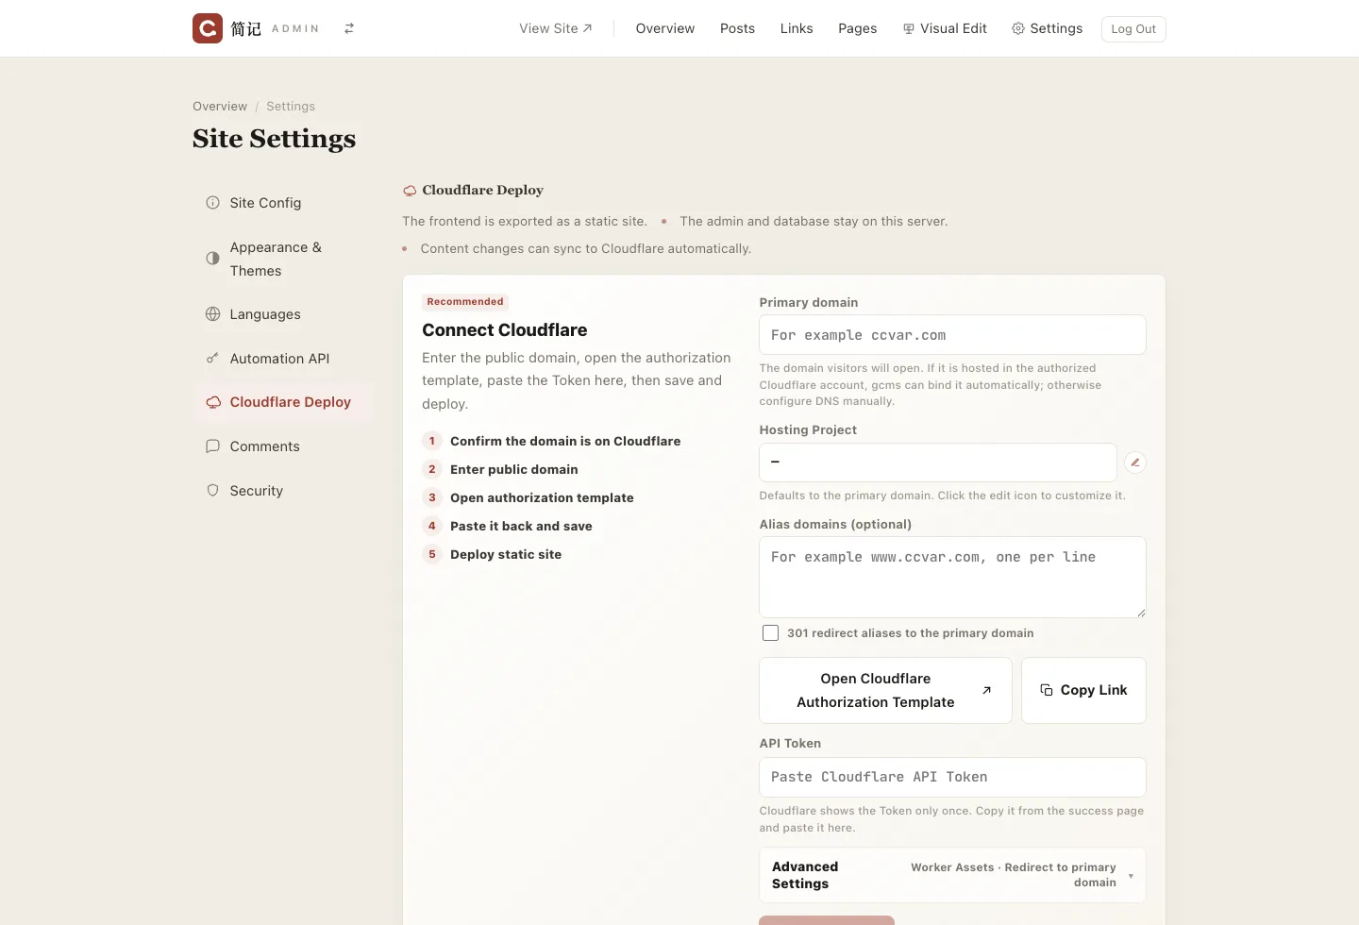1359x925 pixels.
Task: Click the external arrow icon on the template button
Action: tap(986, 691)
